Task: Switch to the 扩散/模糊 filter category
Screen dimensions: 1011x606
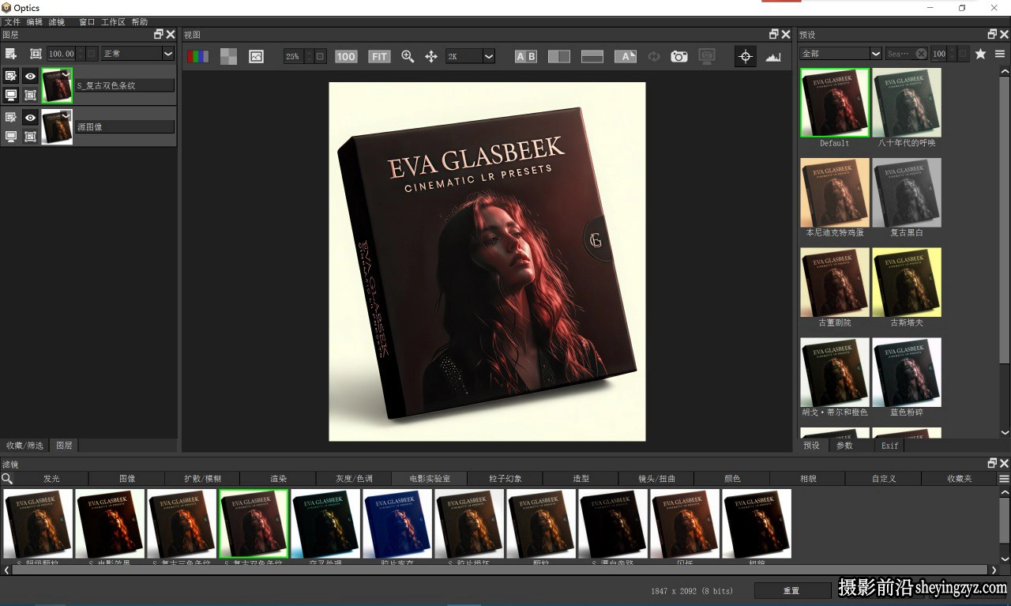Action: pos(202,479)
